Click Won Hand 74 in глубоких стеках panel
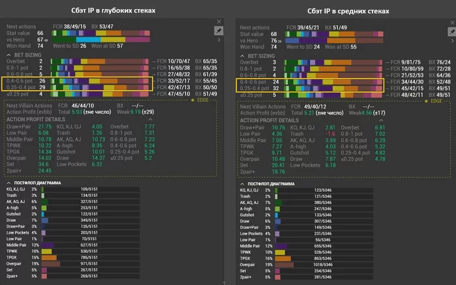Screen dimensions: 456x285 coord(25,46)
